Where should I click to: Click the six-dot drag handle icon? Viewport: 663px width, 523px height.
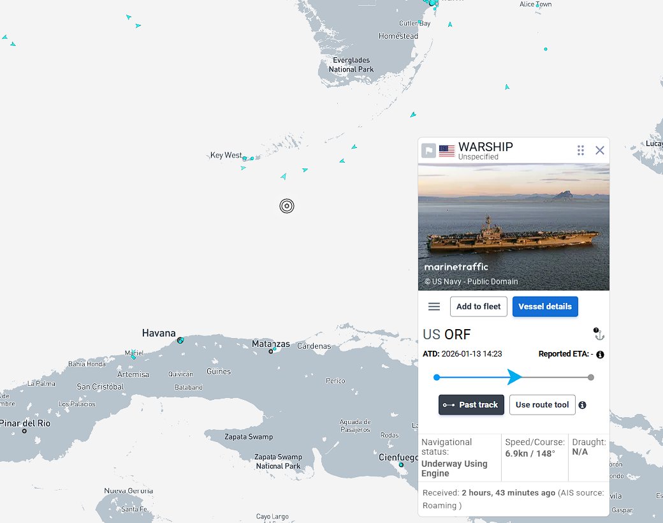(x=580, y=151)
